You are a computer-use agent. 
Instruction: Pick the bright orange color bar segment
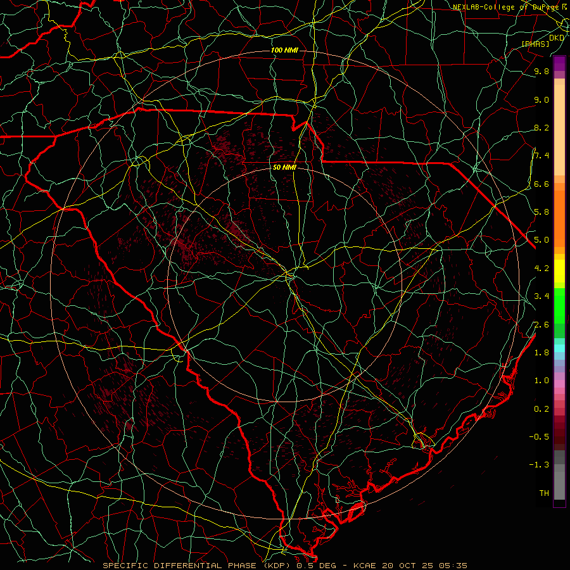pos(559,218)
